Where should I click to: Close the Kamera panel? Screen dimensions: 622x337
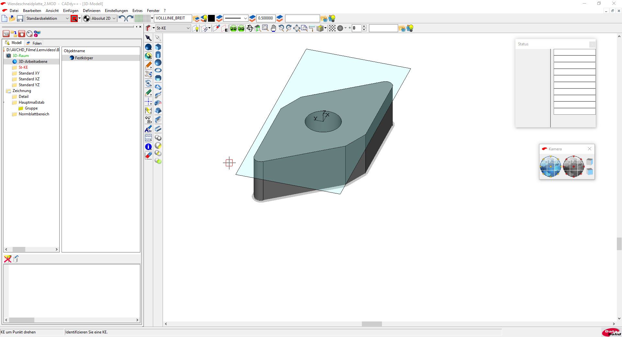[x=590, y=149]
